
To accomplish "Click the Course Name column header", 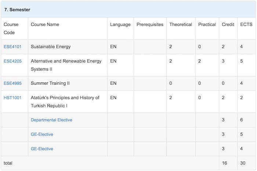I will pos(45,25).
